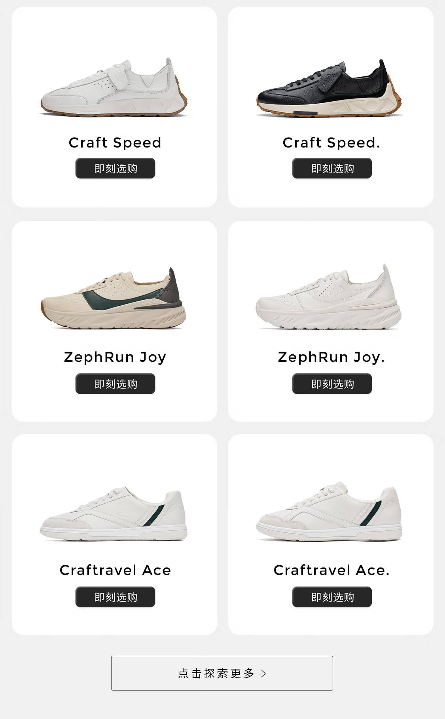Viewport: 445px width, 719px height.
Task: Click 即刻选购 under white Craft Speed
Action: pos(115,168)
